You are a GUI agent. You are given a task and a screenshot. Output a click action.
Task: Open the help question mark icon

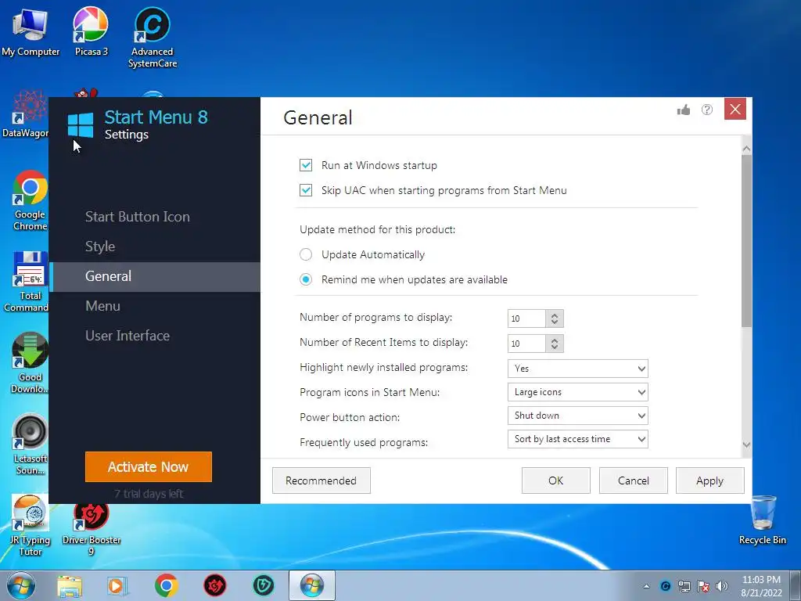click(707, 110)
